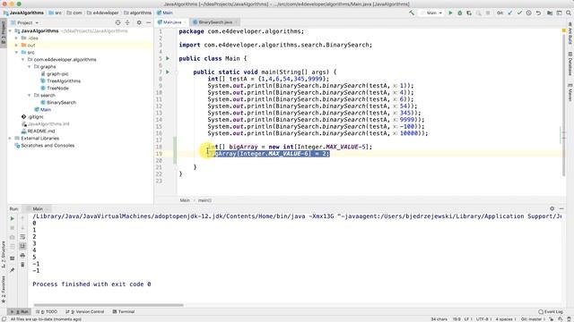
Task: Click yellow inspection indicator at editor top-right
Action: [x=564, y=31]
